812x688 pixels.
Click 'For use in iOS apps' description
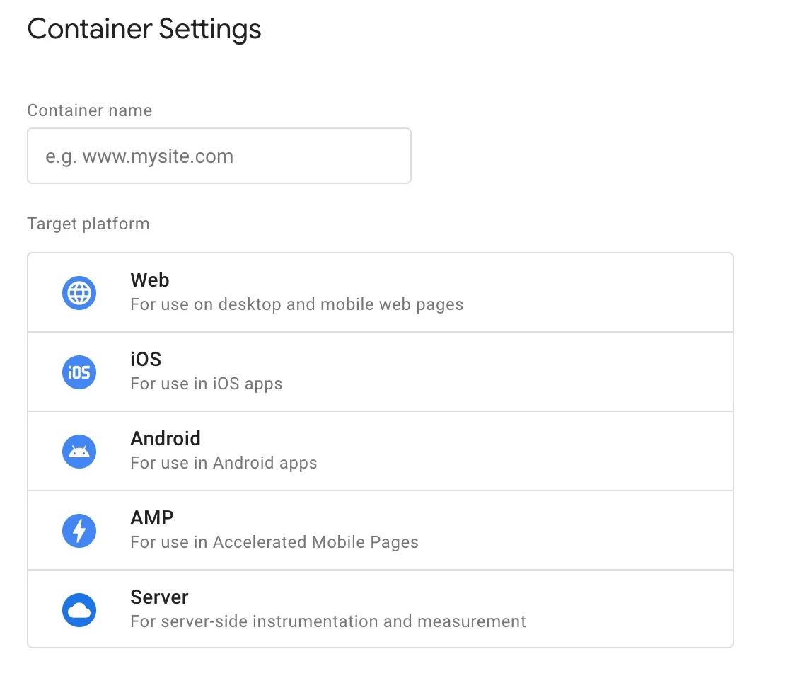point(206,384)
